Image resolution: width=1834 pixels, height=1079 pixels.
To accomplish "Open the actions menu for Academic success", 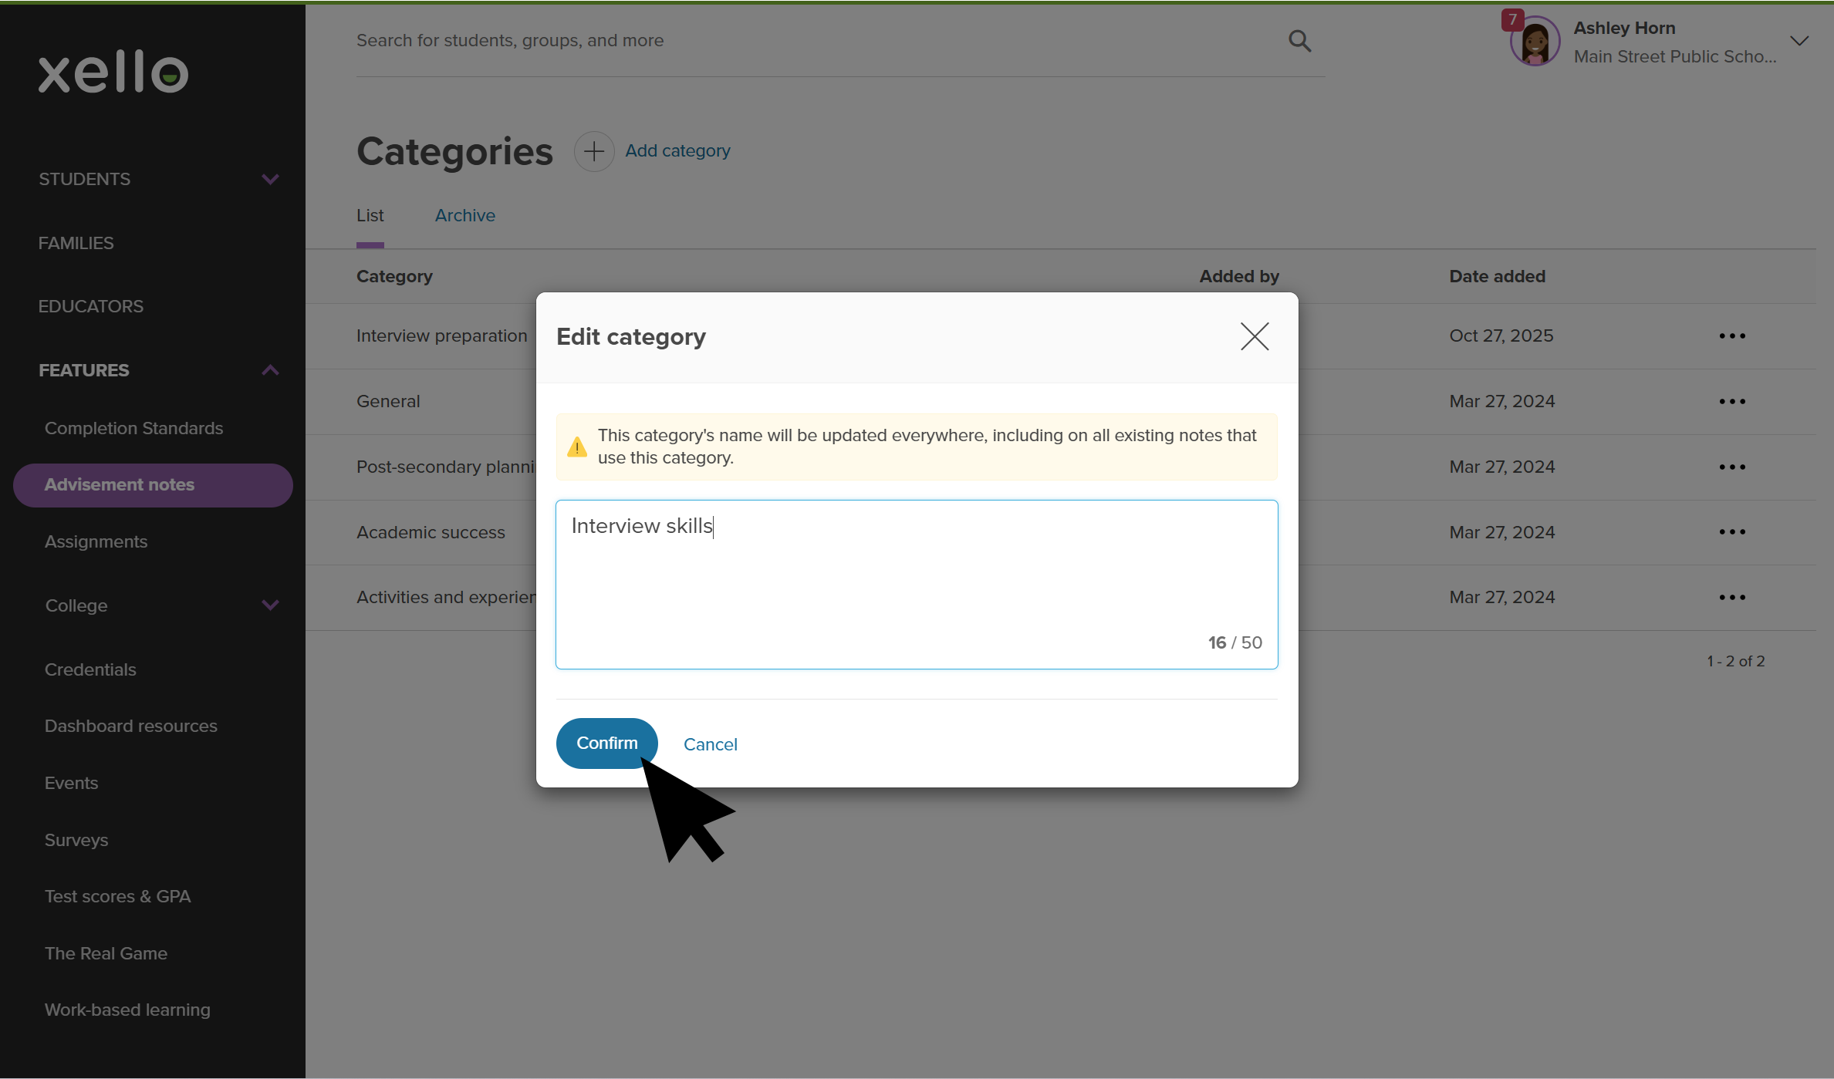I will tap(1731, 531).
